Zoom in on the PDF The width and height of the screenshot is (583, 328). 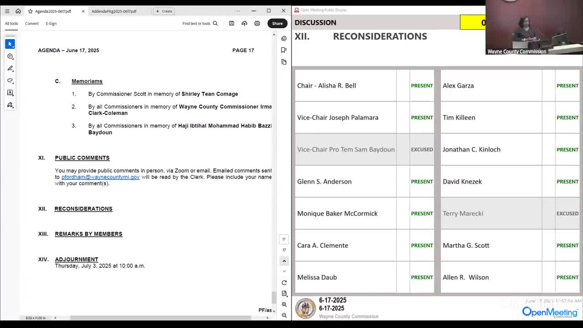click(284, 304)
